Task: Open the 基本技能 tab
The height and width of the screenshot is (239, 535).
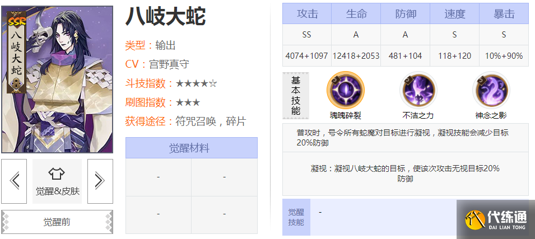Action: pyautogui.click(x=296, y=95)
